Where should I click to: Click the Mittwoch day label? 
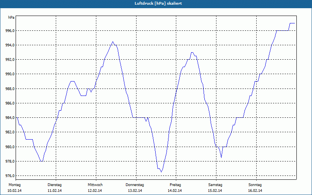(95, 185)
